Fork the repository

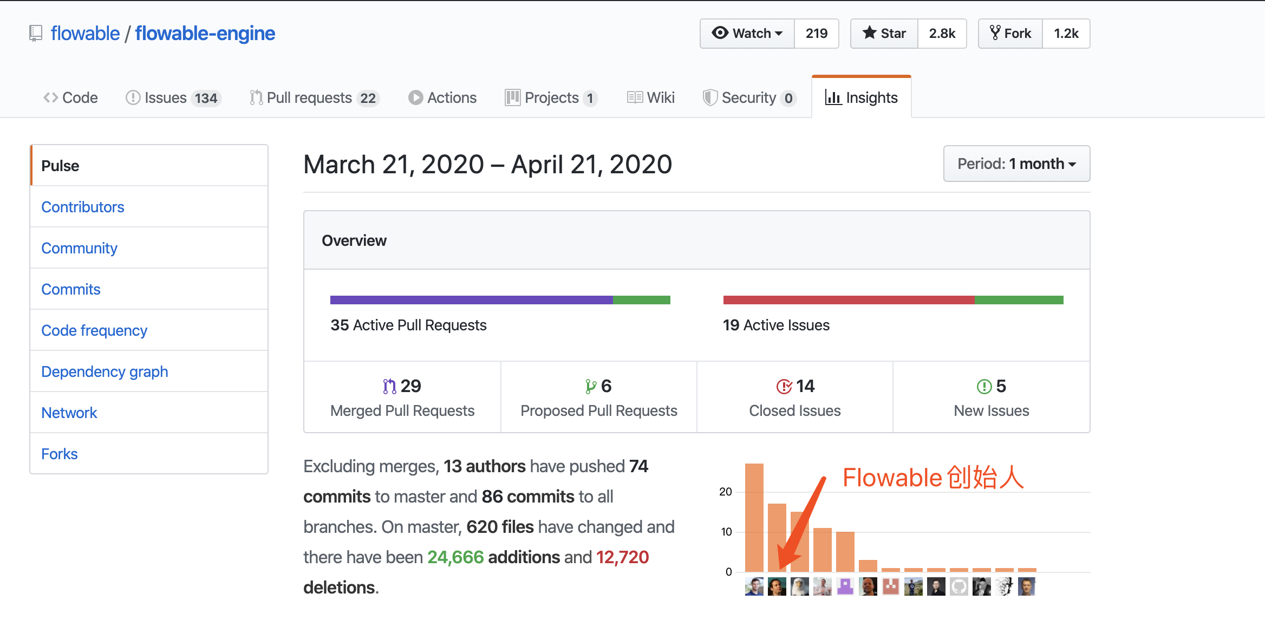coord(1010,34)
